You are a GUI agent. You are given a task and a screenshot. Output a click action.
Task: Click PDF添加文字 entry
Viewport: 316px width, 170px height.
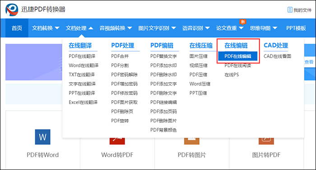point(163,84)
